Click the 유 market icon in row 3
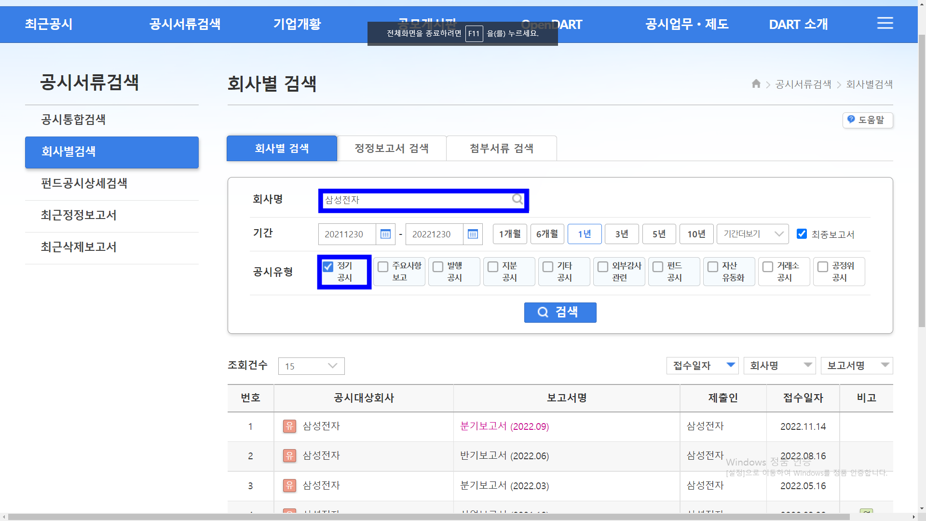The width and height of the screenshot is (926, 521). (x=289, y=485)
